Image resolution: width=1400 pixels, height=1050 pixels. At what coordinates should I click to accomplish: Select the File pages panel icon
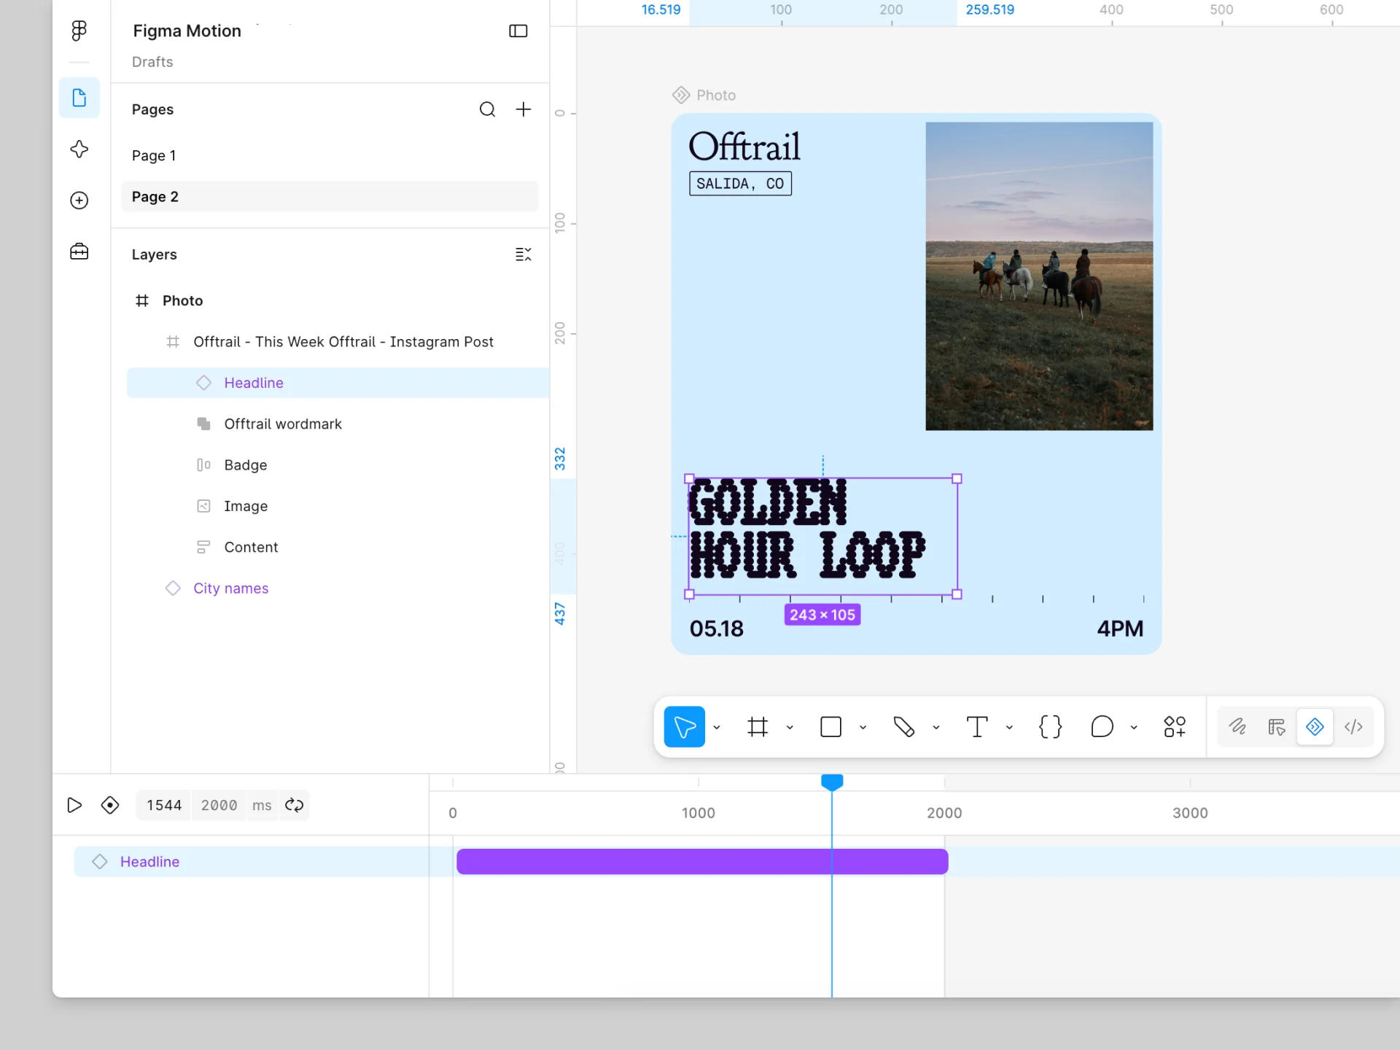79,98
